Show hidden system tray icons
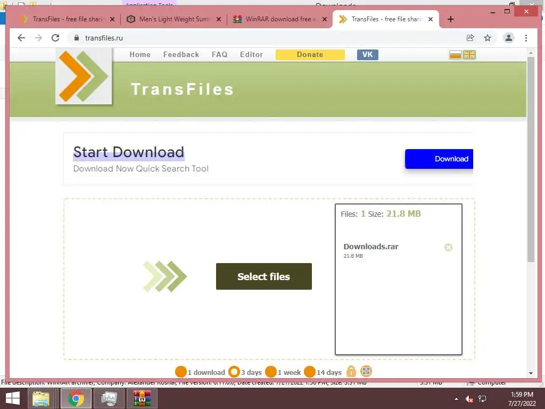Screen dimensions: 545x409 (456, 399)
